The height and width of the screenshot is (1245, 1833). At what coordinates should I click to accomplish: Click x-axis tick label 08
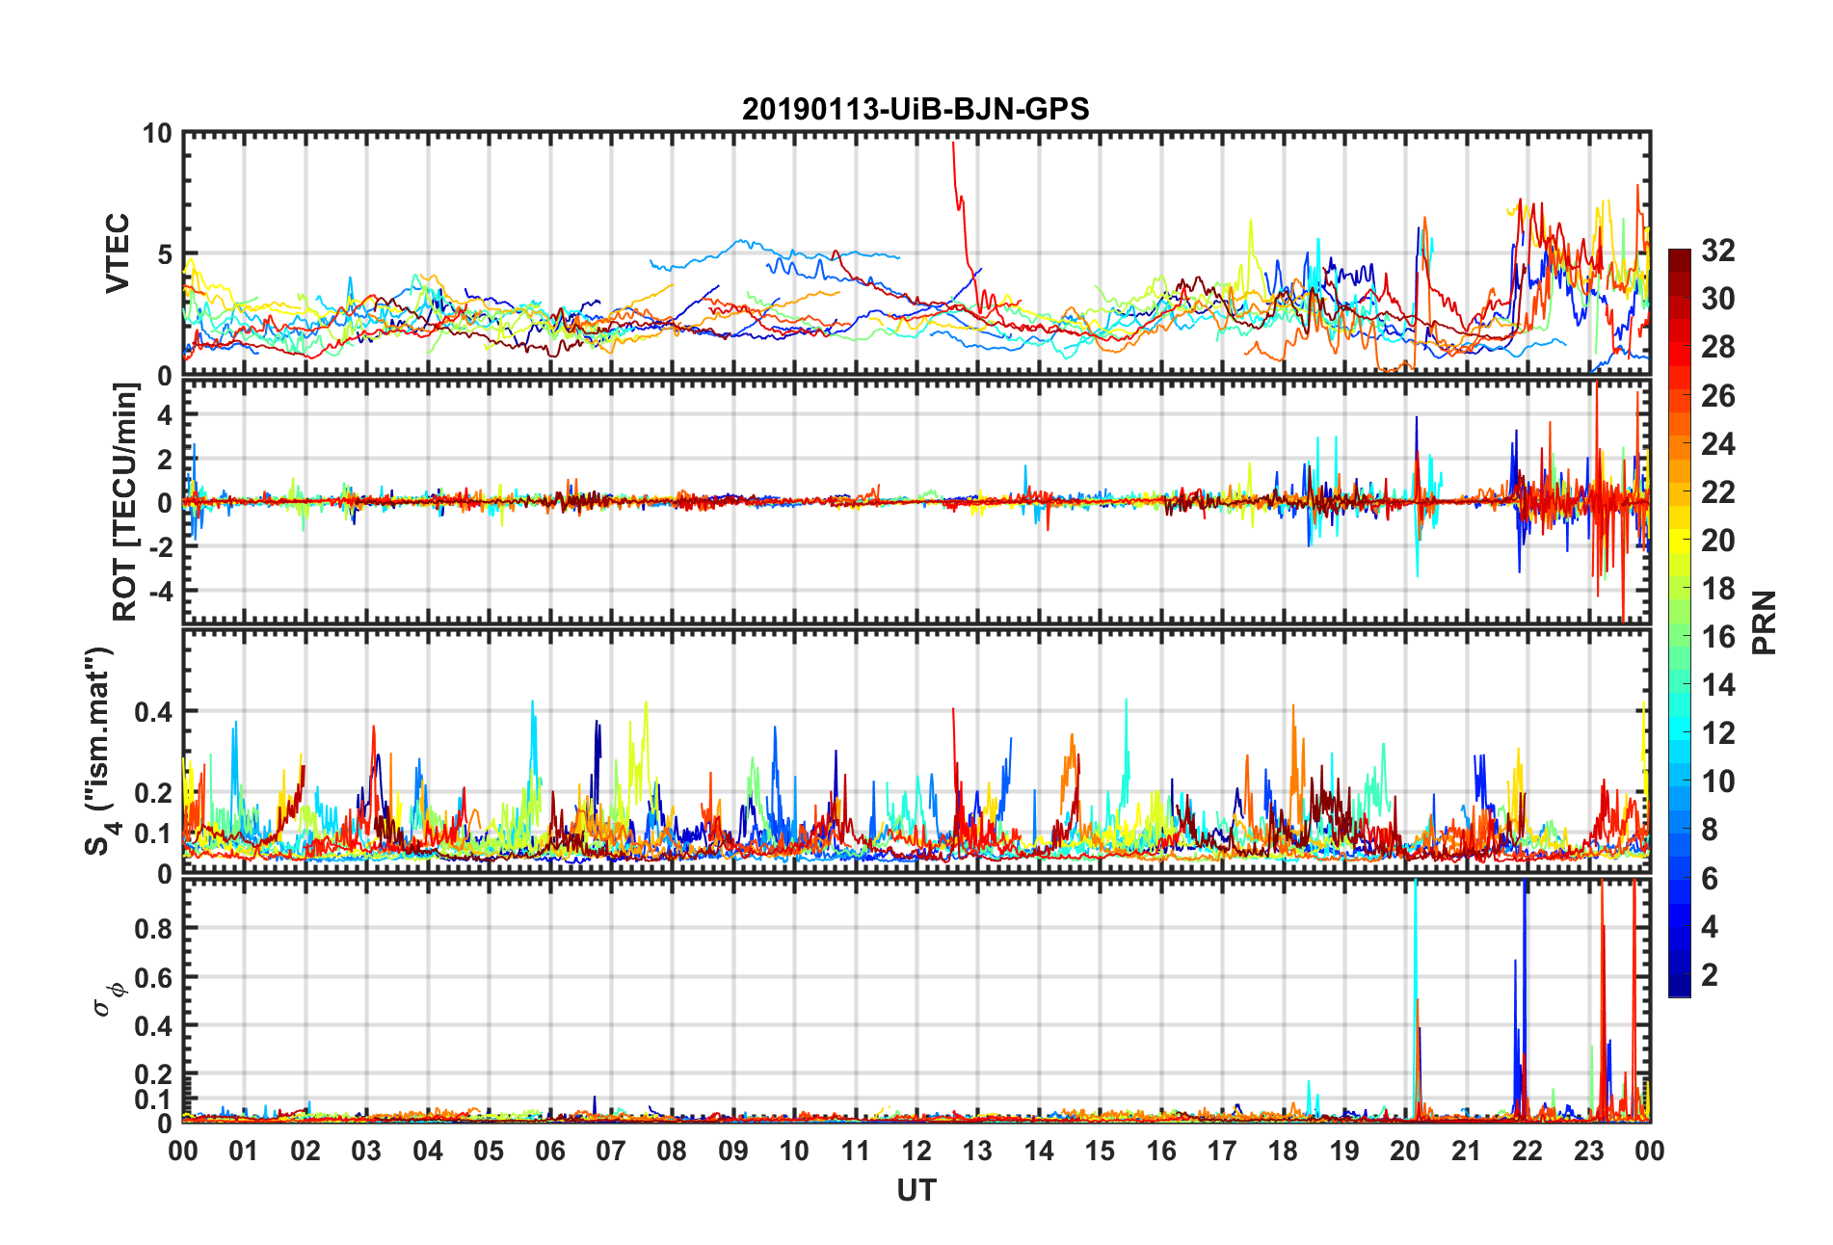[x=672, y=1151]
